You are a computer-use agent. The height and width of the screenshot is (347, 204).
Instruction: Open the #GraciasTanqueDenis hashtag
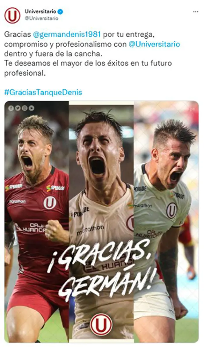[x=43, y=92]
